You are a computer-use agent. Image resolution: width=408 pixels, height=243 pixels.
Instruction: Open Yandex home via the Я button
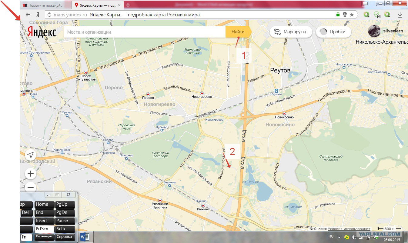point(38,15)
